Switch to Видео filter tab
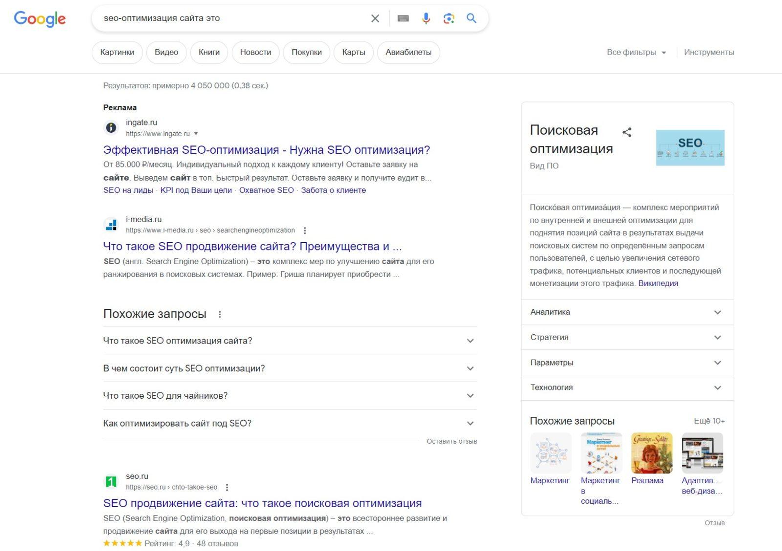Screen dimensions: 782x551 166,52
